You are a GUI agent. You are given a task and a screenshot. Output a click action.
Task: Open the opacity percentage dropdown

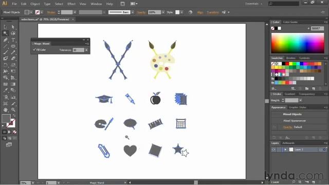point(163,12)
